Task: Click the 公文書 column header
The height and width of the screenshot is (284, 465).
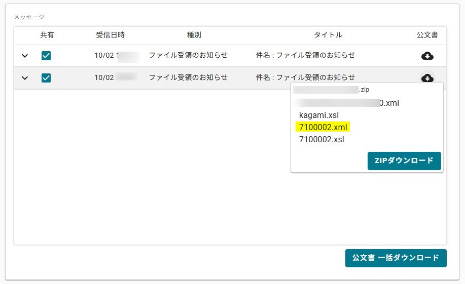Action: [427, 35]
